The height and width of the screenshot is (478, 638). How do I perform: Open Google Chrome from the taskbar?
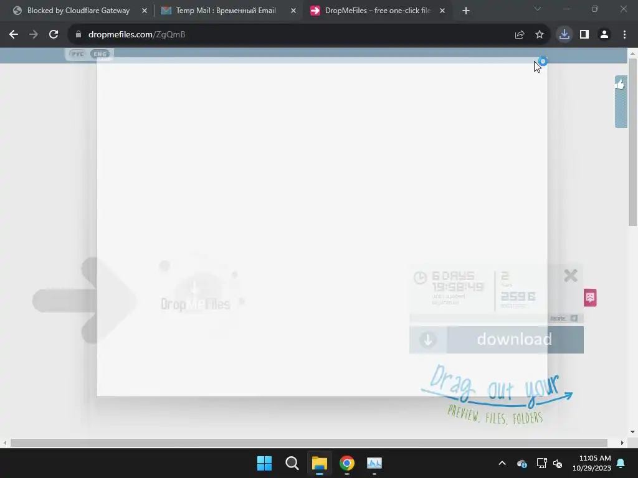point(346,463)
